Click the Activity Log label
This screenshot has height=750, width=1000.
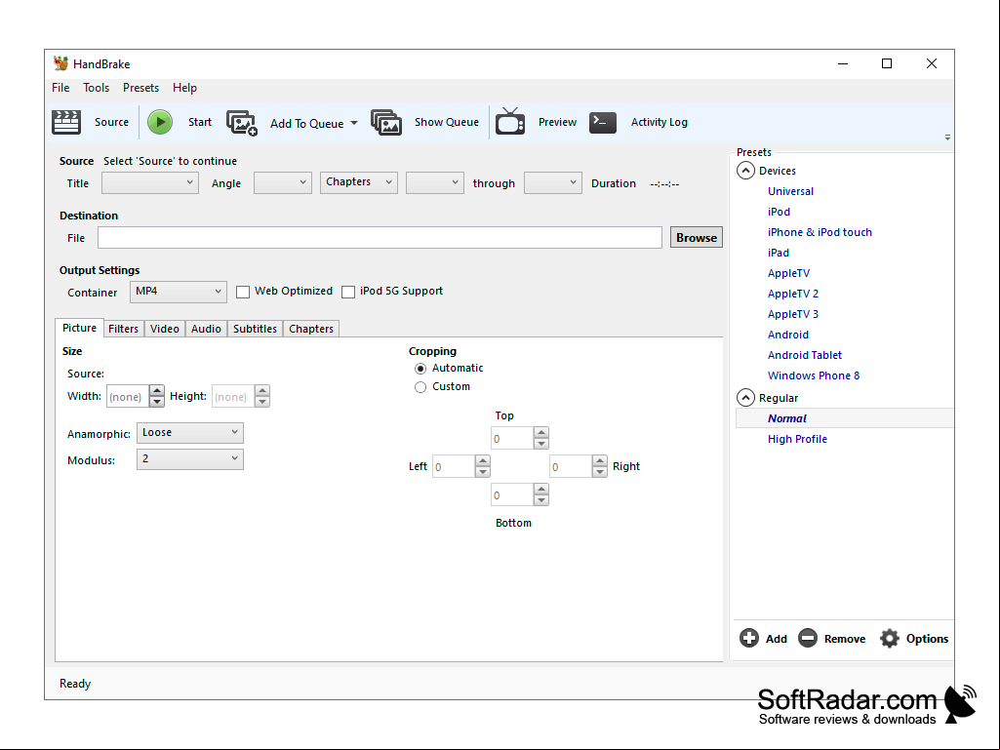click(660, 122)
